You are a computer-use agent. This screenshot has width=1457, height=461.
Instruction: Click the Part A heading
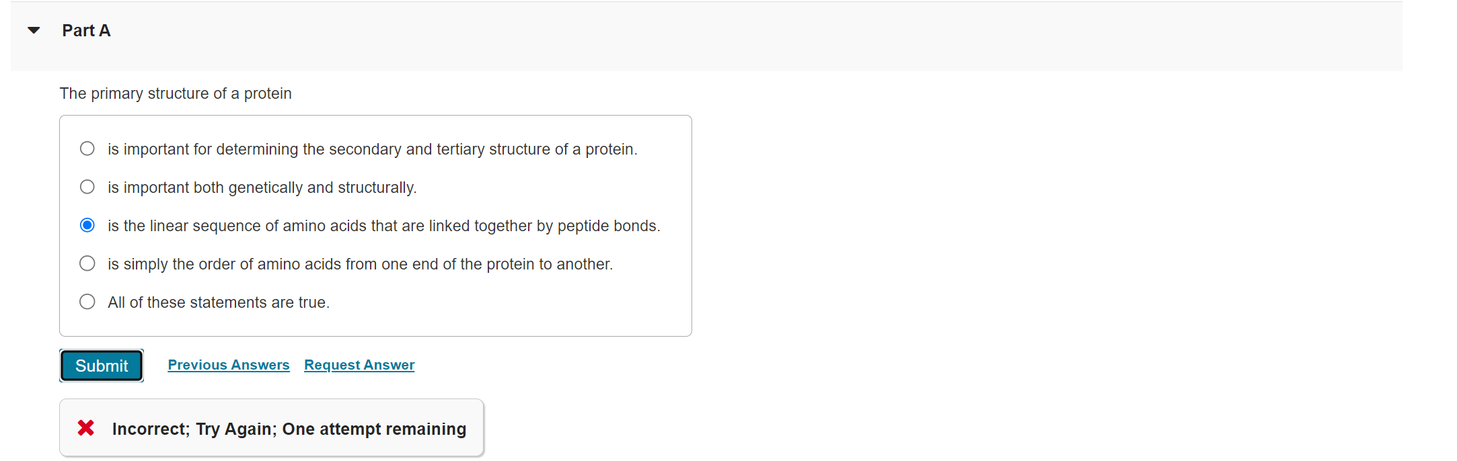coord(86,30)
